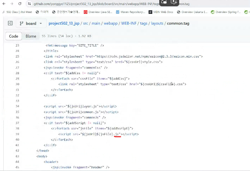Open the 중앙정보기술인재 bookmark
Viewport: 250px width, 171px height.
tap(66, 12)
